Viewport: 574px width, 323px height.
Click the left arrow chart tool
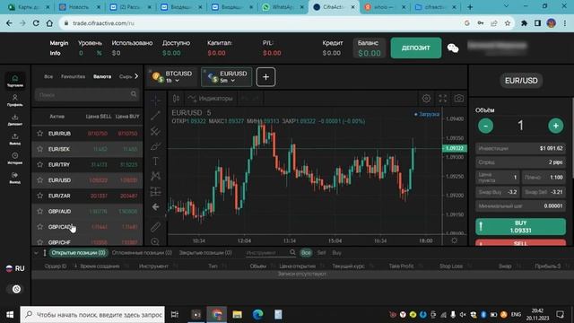155,207
